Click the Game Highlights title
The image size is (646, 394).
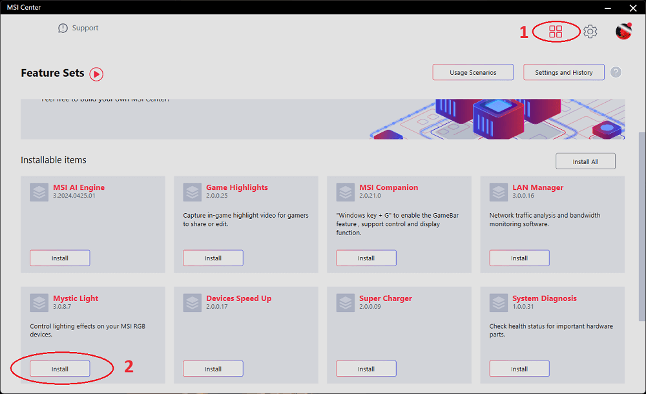point(237,187)
